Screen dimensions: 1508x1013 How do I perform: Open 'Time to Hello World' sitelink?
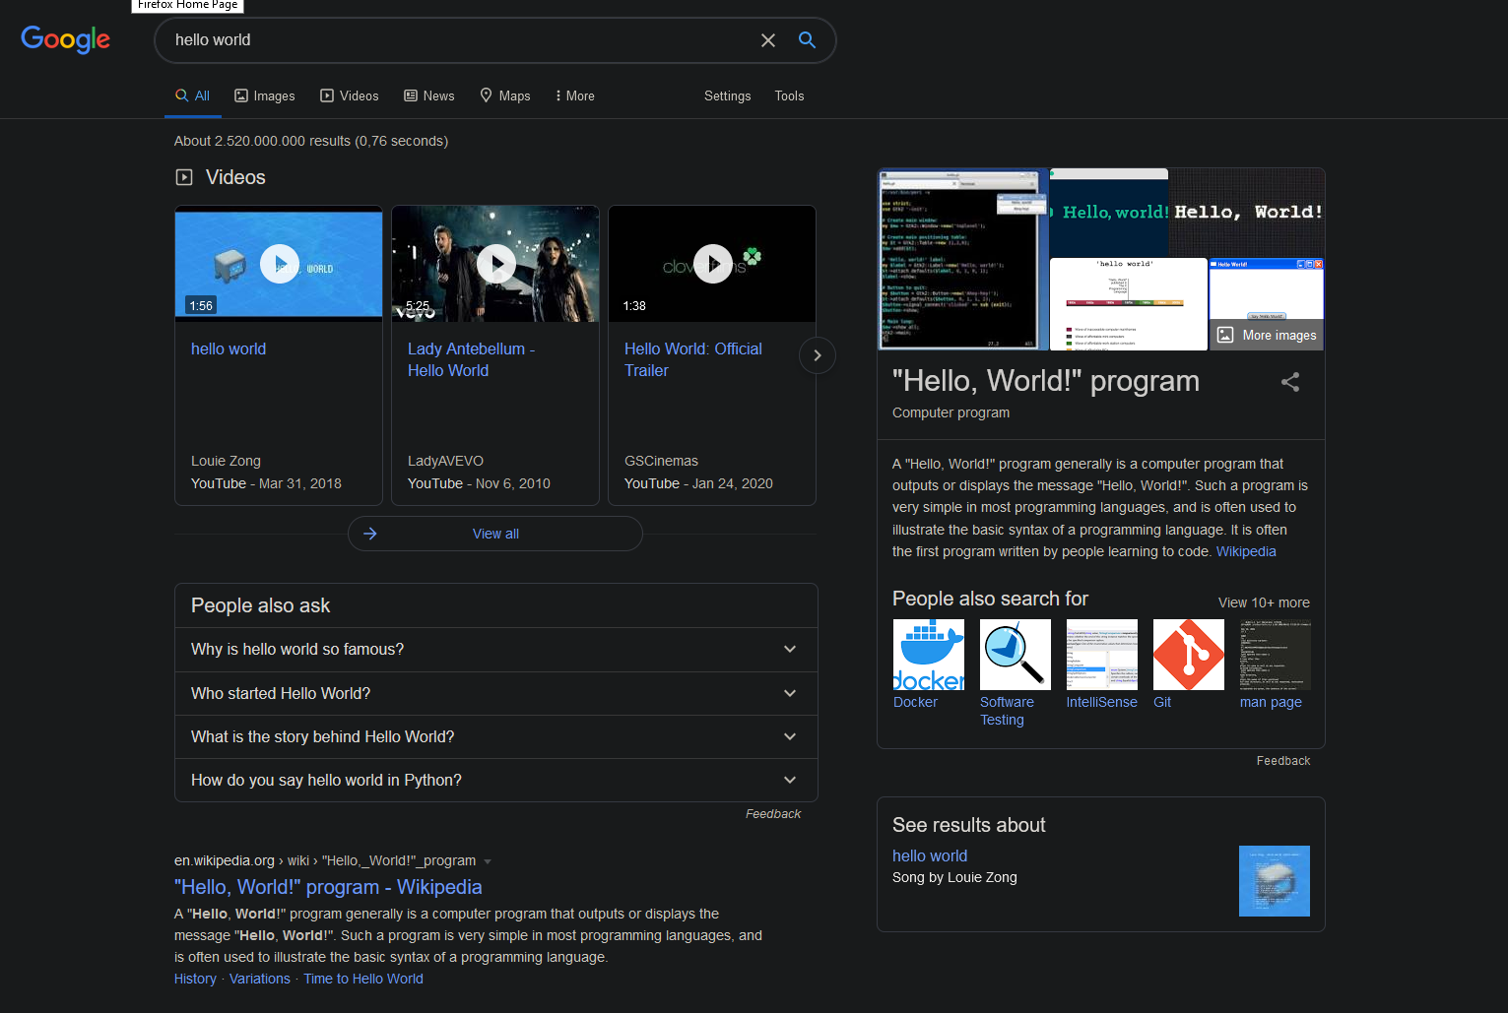tap(363, 979)
